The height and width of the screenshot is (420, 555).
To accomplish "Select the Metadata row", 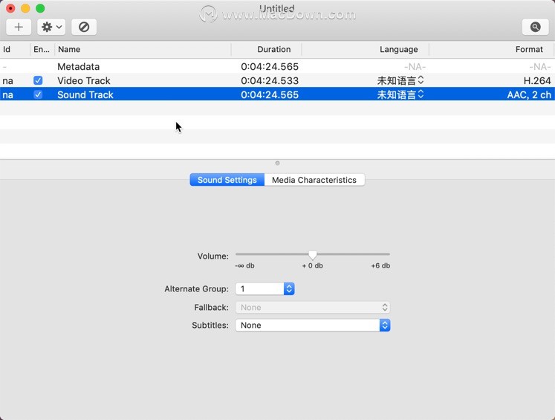I will [78, 66].
